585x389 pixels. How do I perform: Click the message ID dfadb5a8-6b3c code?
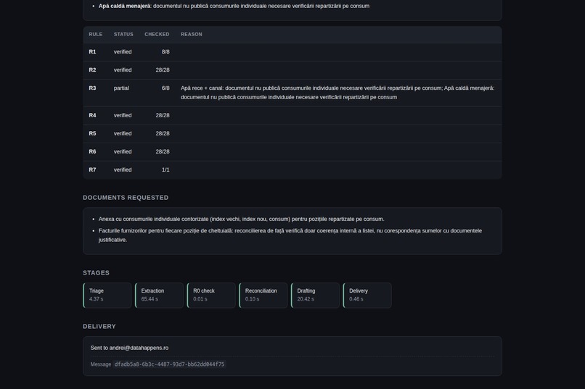[x=169, y=364]
